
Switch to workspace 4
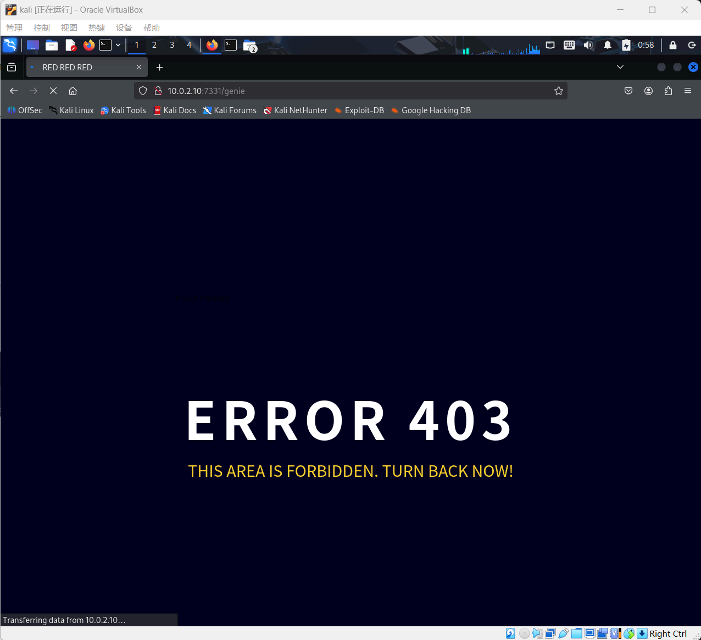coord(189,45)
